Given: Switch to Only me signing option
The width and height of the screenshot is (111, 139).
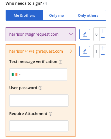Looking at the screenshot, I should (x=56, y=15).
